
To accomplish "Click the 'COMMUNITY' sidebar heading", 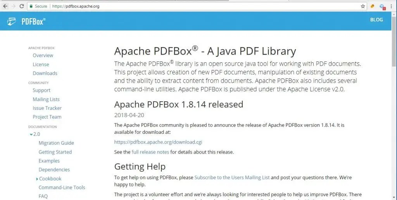I will (x=38, y=83).
